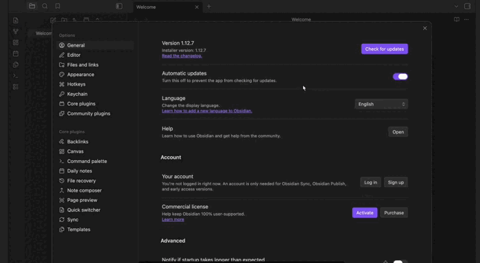Screen dimensions: 480x263
Task: Open the bookmarks pane icon
Action: pos(58,6)
